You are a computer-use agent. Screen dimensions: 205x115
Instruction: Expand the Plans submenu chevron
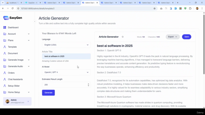click(29, 41)
